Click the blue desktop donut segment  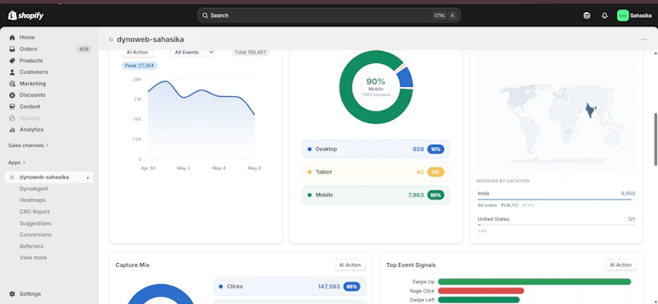click(405, 77)
